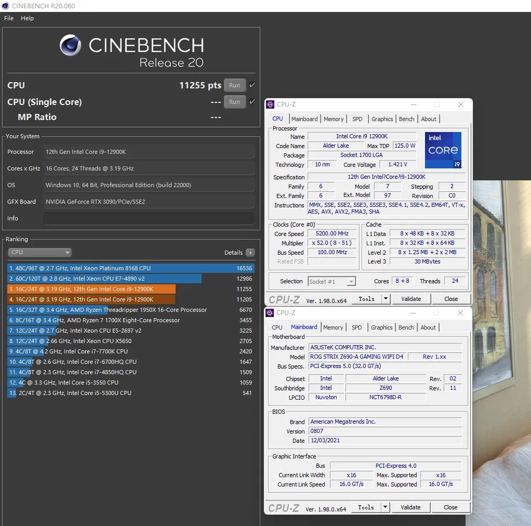Open the CPU ranking type dropdown

39,253
